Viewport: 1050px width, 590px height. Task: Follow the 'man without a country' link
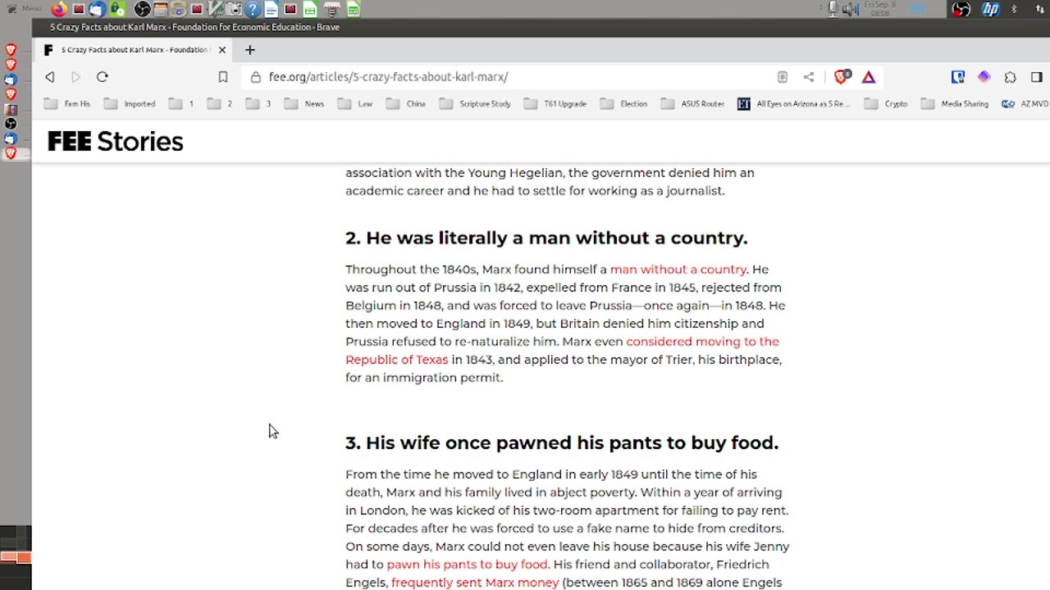(678, 270)
